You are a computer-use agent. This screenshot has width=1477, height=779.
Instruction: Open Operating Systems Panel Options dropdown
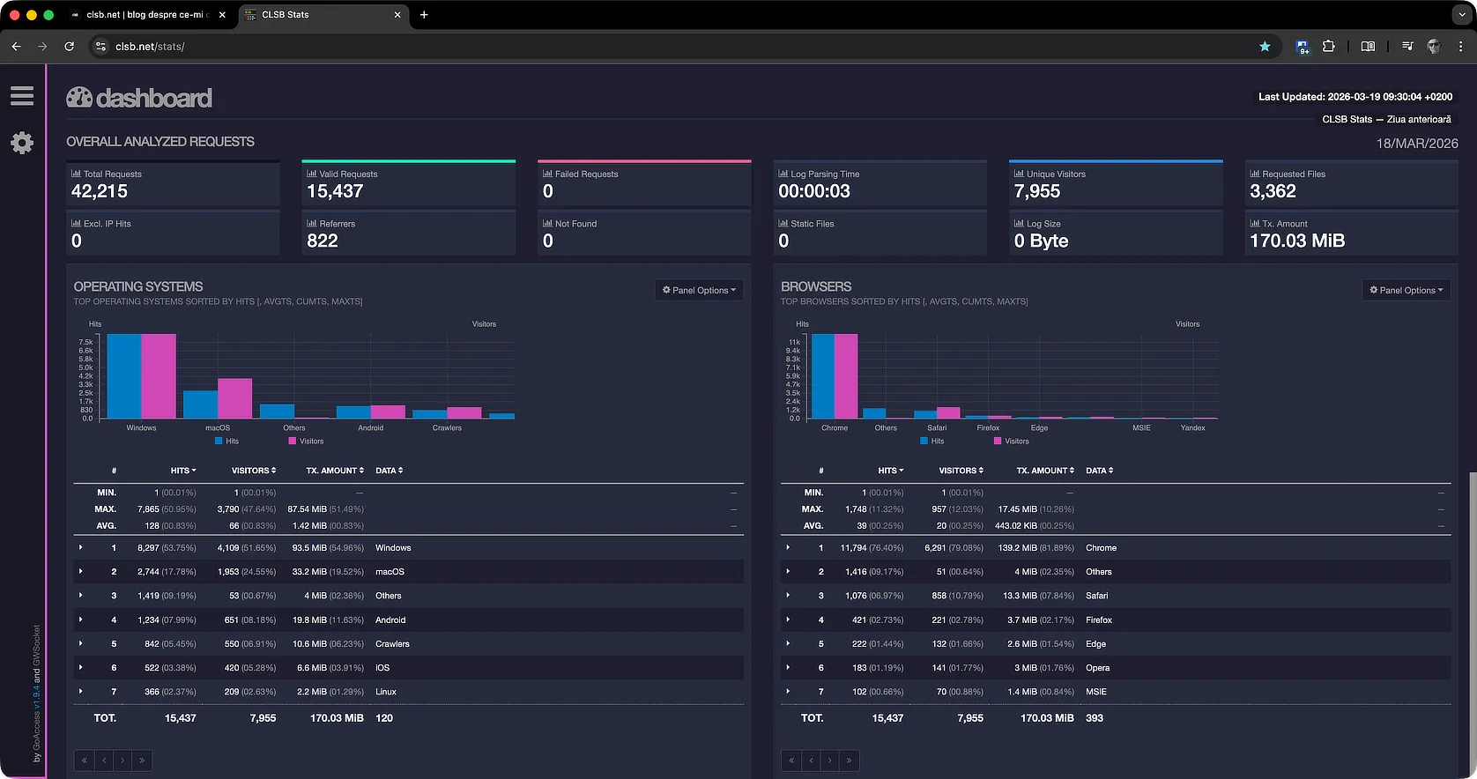coord(699,290)
